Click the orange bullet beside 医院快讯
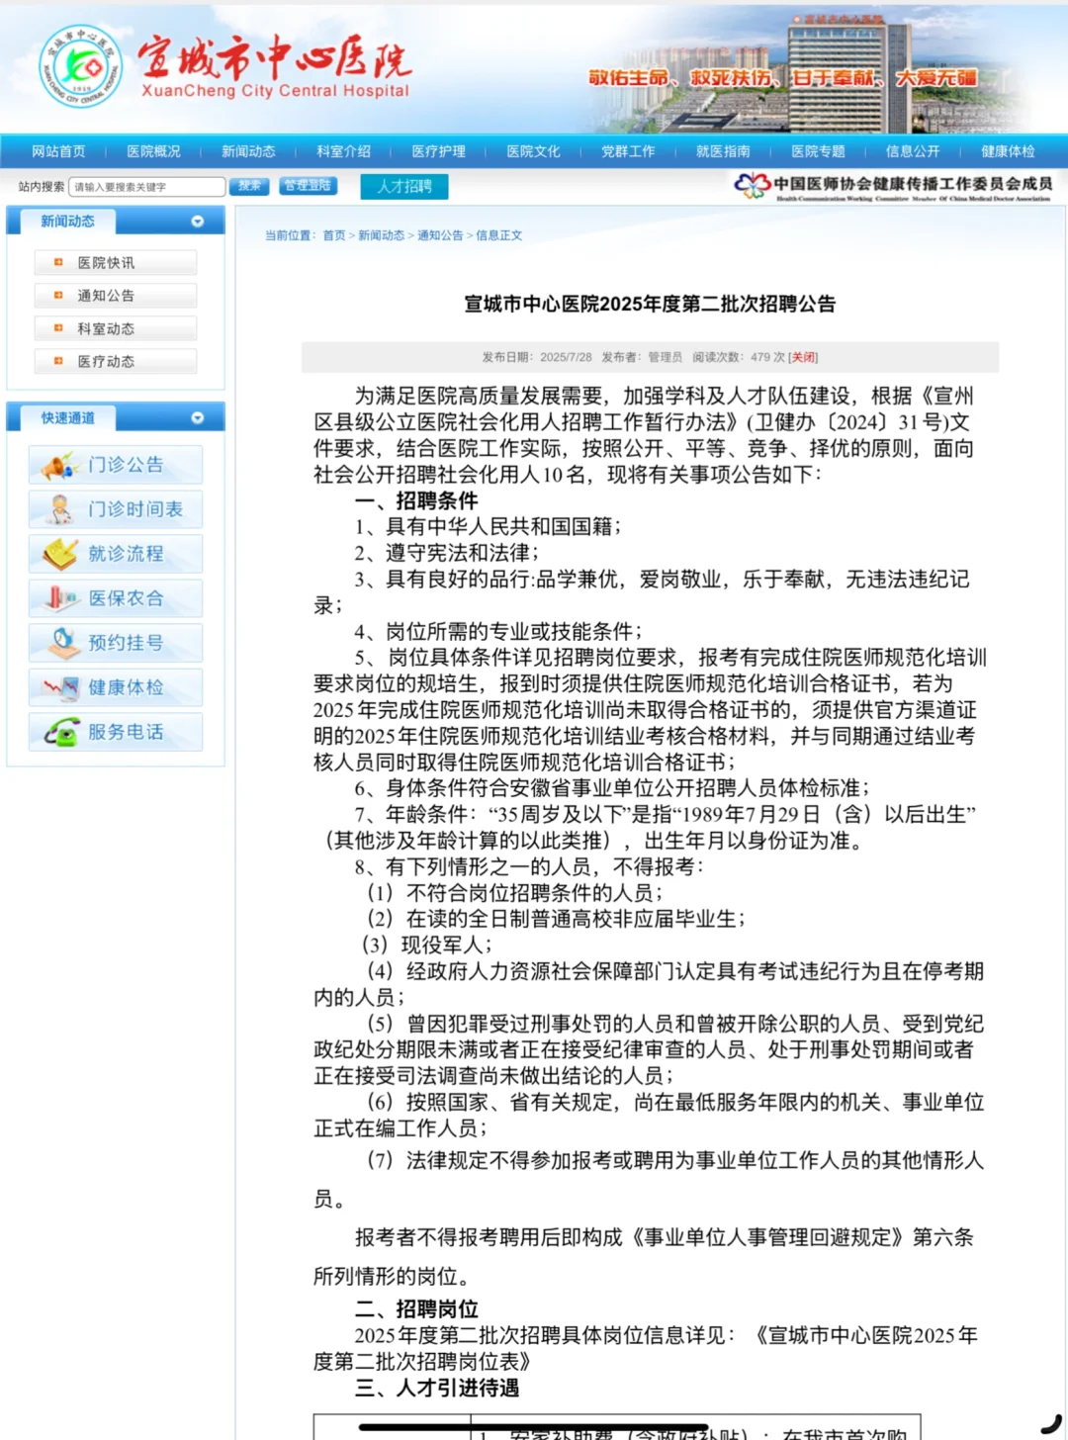Image resolution: width=1068 pixels, height=1440 pixels. 58,262
